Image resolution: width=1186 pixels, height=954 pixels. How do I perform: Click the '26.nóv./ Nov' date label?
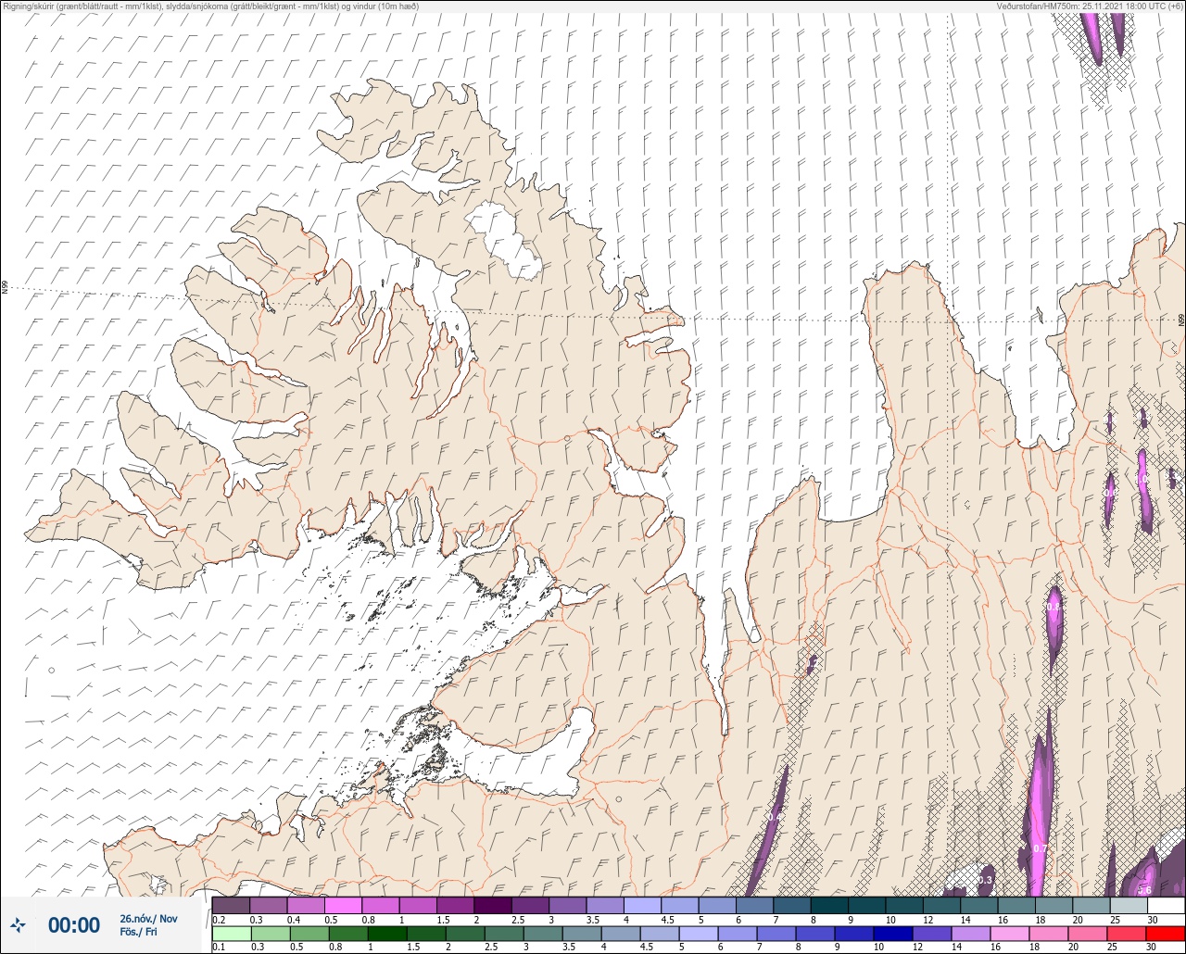pos(148,919)
